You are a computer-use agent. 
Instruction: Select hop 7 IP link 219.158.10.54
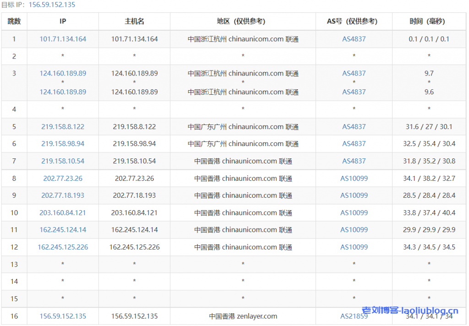click(x=63, y=161)
